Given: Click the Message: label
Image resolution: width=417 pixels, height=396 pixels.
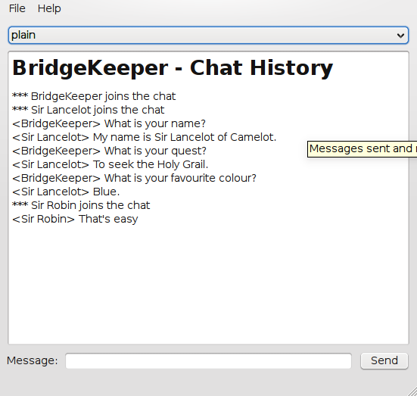Looking at the screenshot, I should pyautogui.click(x=33, y=360).
